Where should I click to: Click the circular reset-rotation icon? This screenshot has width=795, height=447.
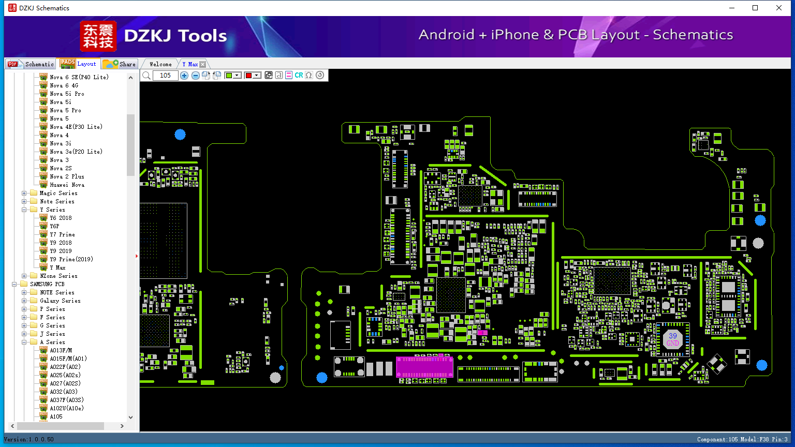(x=320, y=76)
